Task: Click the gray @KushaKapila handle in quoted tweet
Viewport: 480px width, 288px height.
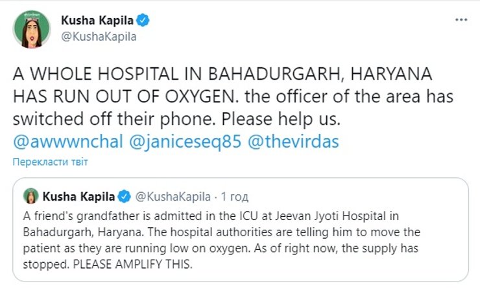Action: click(x=172, y=195)
